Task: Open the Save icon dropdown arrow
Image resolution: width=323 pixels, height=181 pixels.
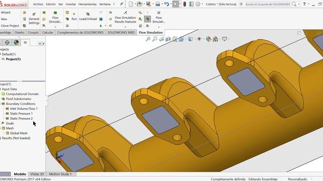Action: [x=153, y=4]
